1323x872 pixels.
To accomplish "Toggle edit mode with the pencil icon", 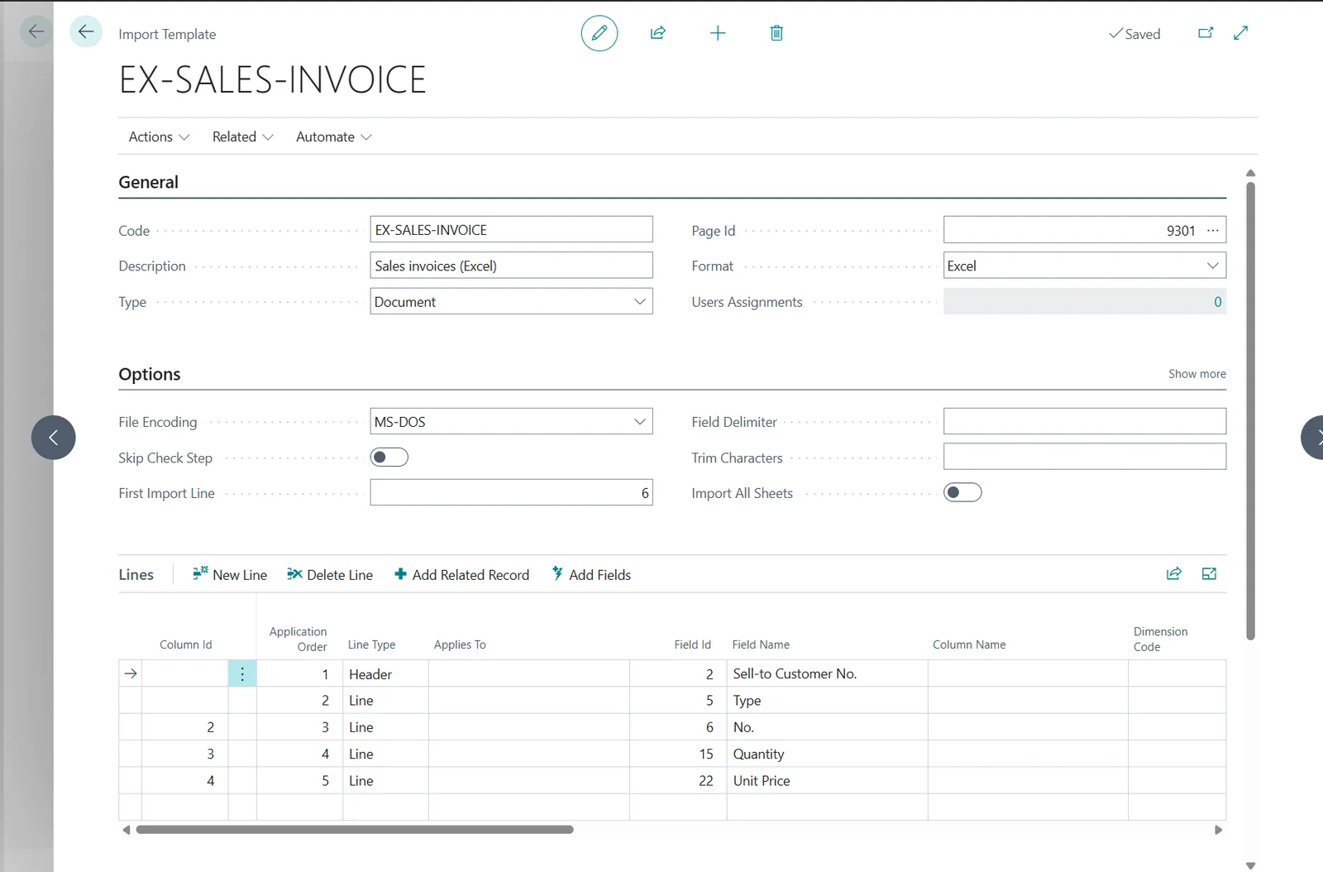I will (x=599, y=33).
